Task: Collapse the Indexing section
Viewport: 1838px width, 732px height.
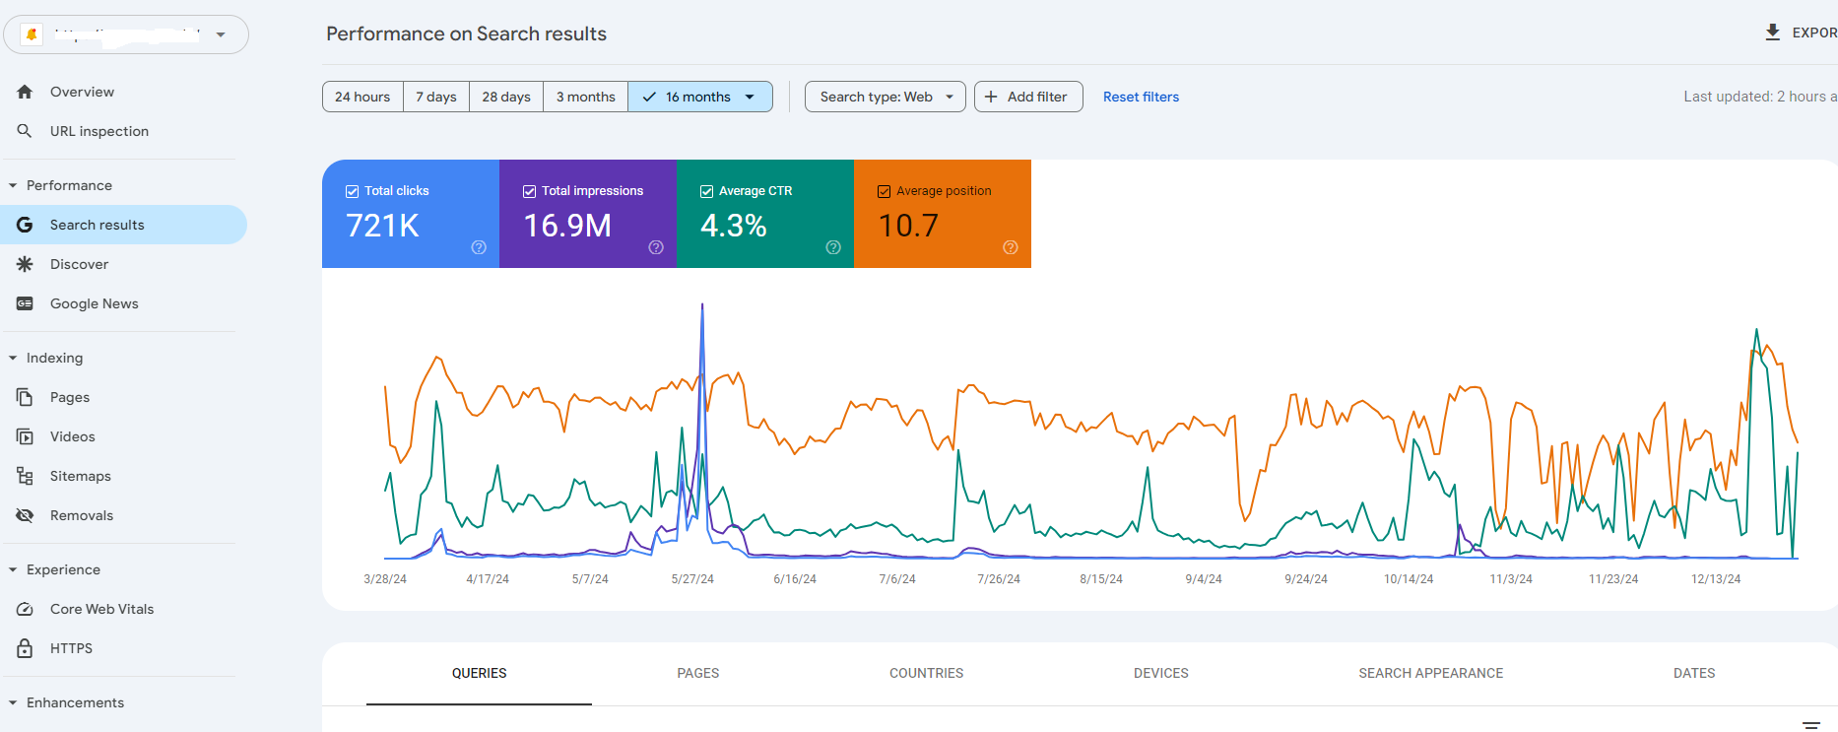Action: point(13,358)
